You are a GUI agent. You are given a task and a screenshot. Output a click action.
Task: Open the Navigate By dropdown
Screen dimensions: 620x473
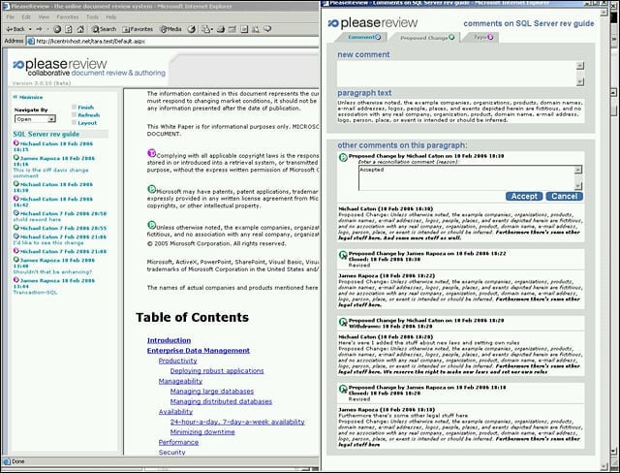35,119
